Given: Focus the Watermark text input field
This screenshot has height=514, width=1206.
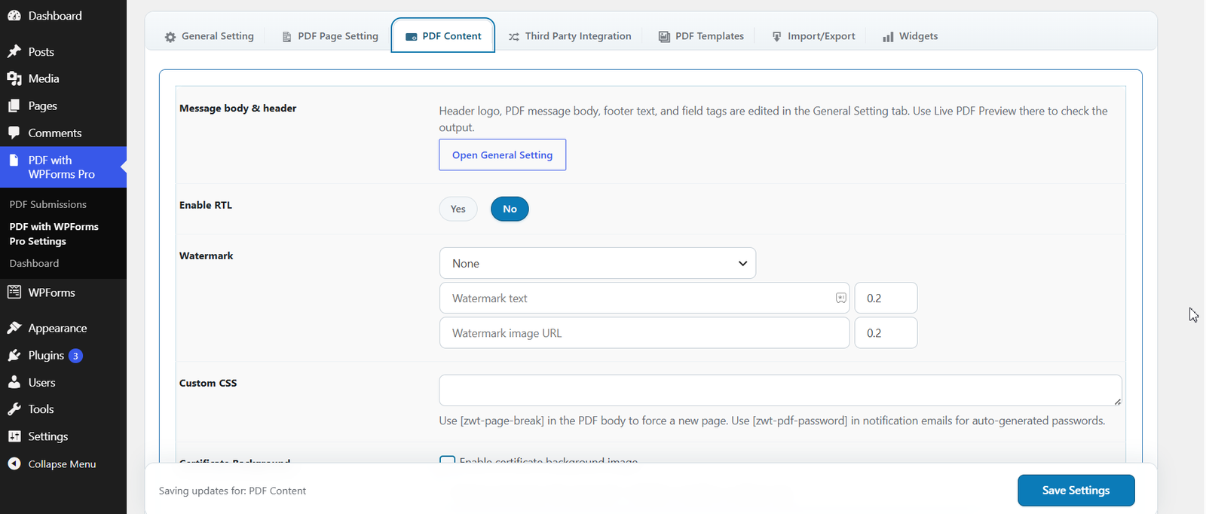Looking at the screenshot, I should tap(644, 298).
